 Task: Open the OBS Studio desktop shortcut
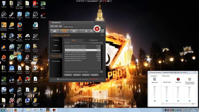[x=35, y=15]
